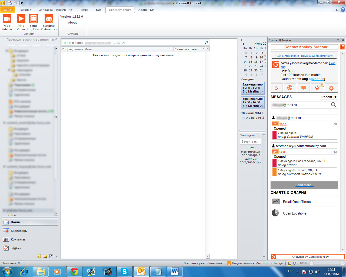Click the orange target icon in sidebar
Image resolution: width=346 pixels, height=277 pixels.
tap(290, 88)
